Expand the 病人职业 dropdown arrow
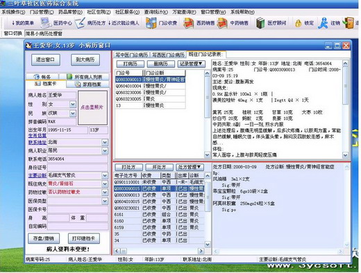This screenshot has width=361, height=273. (x=105, y=150)
